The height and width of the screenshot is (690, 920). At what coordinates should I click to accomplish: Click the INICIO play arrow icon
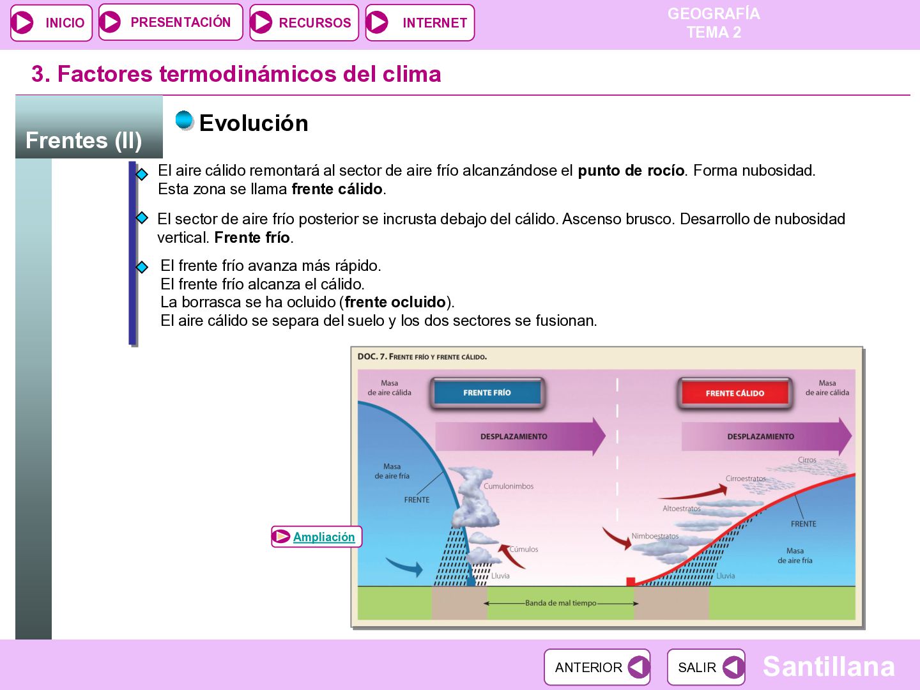(x=23, y=22)
